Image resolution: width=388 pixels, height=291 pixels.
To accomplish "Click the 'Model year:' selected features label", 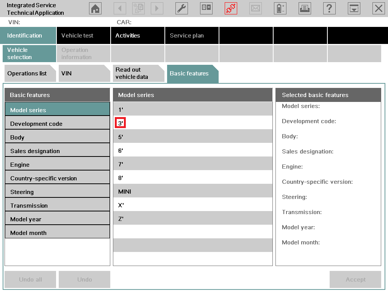I will tap(298, 227).
